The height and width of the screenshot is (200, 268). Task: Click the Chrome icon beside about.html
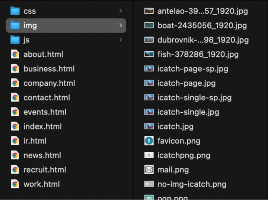coord(15,54)
